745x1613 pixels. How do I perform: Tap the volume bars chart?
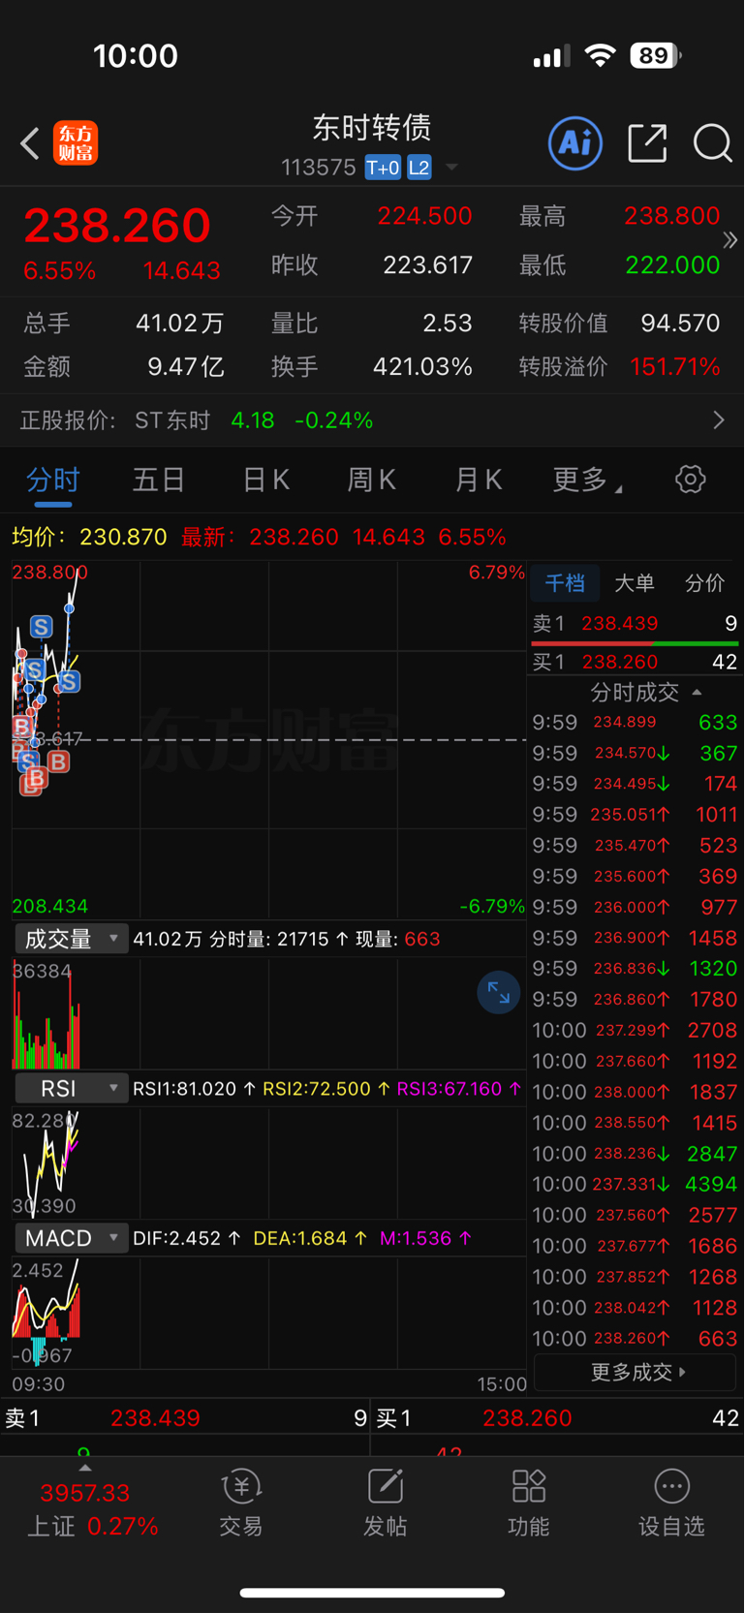[x=268, y=1013]
